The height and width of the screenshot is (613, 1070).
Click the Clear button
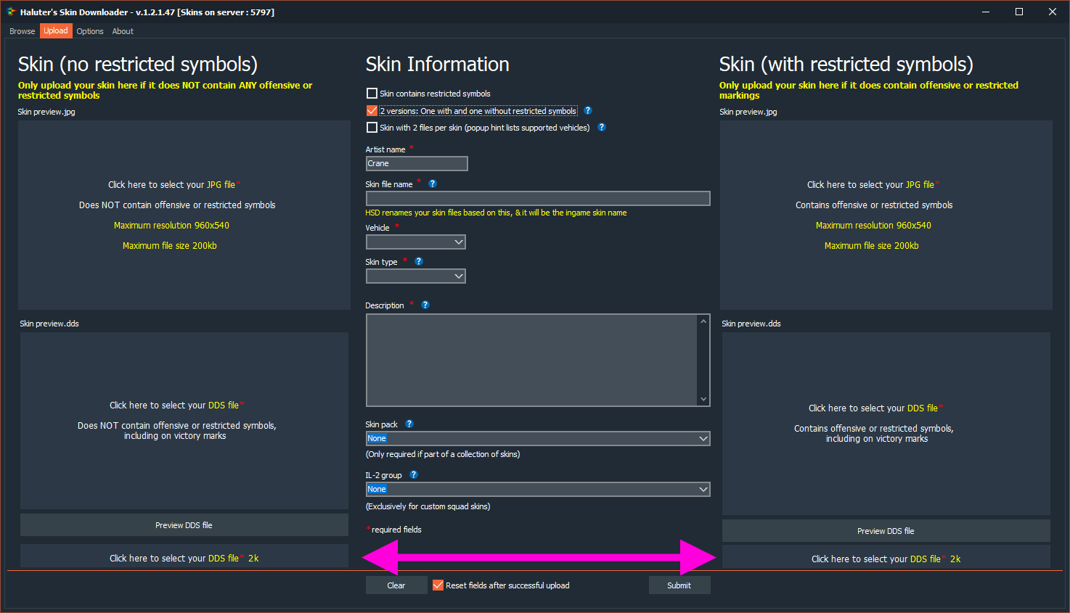point(396,585)
